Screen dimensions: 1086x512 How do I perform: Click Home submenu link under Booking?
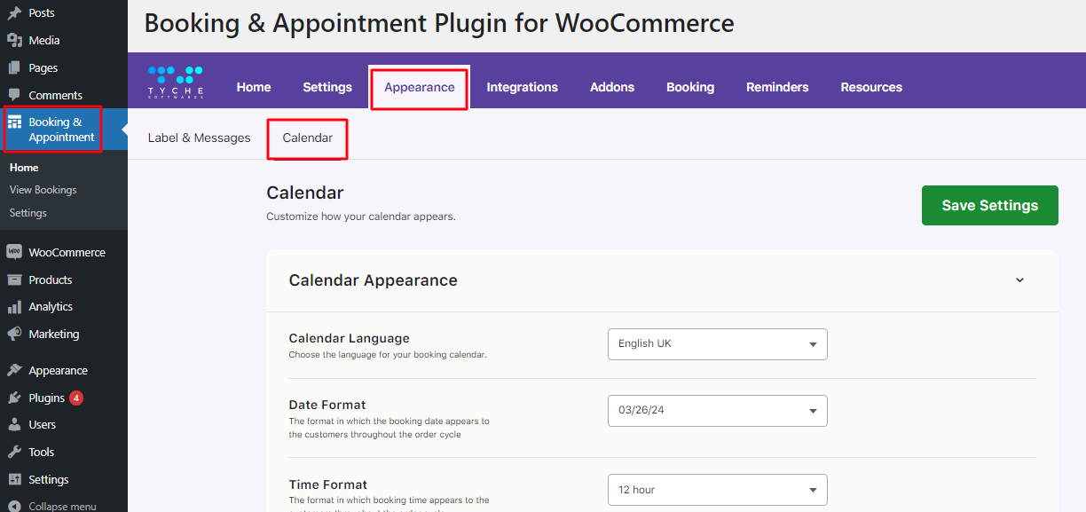[x=24, y=168]
